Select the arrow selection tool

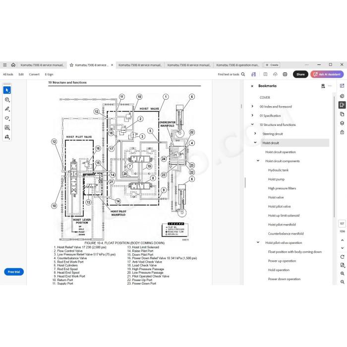click(x=7, y=90)
